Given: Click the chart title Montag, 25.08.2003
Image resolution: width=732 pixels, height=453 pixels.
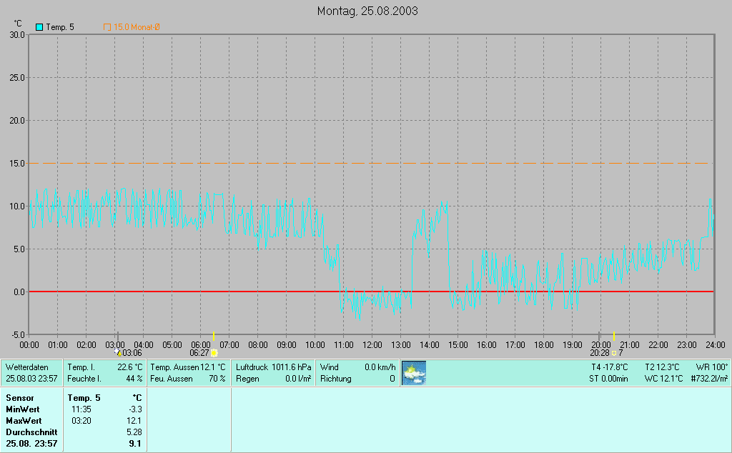Looking at the screenshot, I should [x=367, y=11].
